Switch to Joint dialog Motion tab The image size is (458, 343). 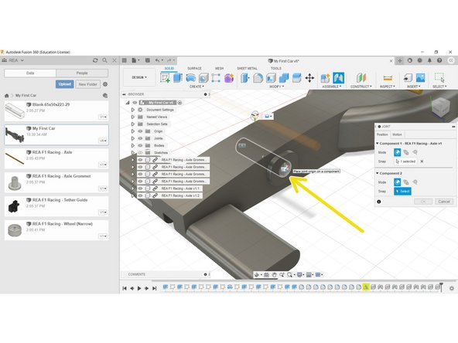pos(397,134)
